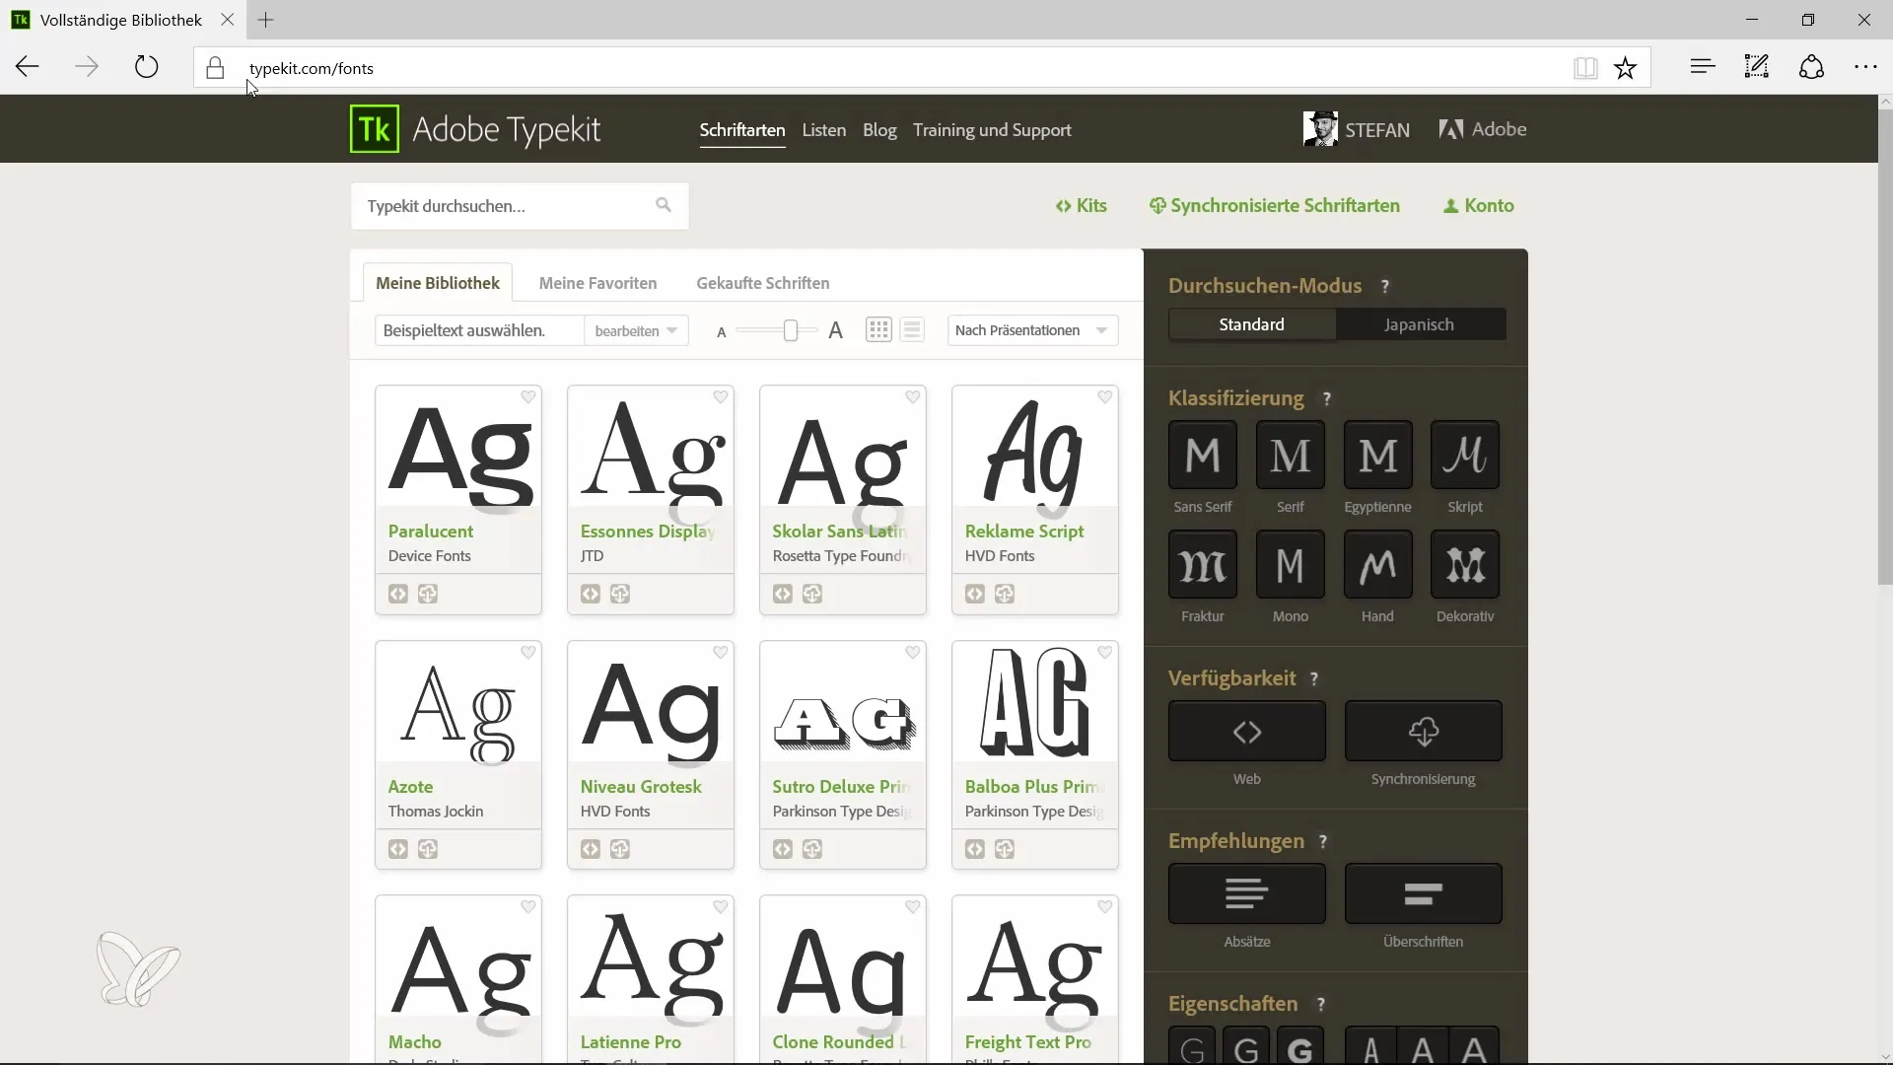This screenshot has height=1065, width=1893.
Task: Favorite the Skolar Sans Latin heart
Action: [x=913, y=396]
